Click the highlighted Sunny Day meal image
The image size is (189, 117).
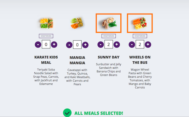click(x=109, y=23)
